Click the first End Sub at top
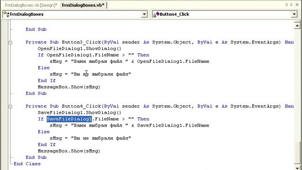The height and width of the screenshot is (170, 302). [36, 29]
